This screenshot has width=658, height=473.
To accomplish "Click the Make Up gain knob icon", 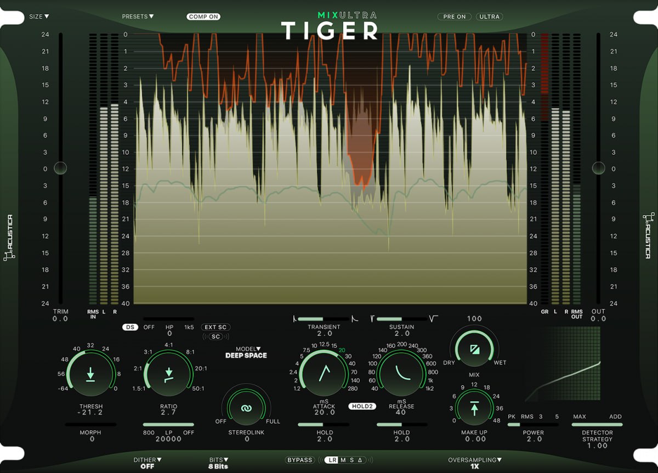I will click(474, 408).
